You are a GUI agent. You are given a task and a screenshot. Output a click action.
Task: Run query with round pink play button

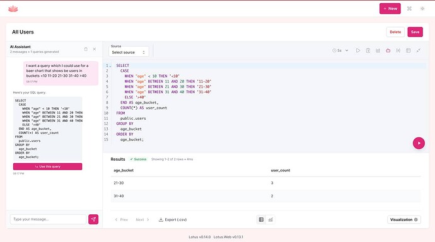click(419, 143)
